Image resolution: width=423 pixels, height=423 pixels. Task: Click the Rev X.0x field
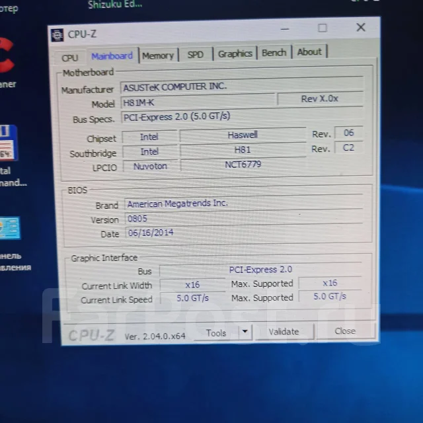click(320, 98)
